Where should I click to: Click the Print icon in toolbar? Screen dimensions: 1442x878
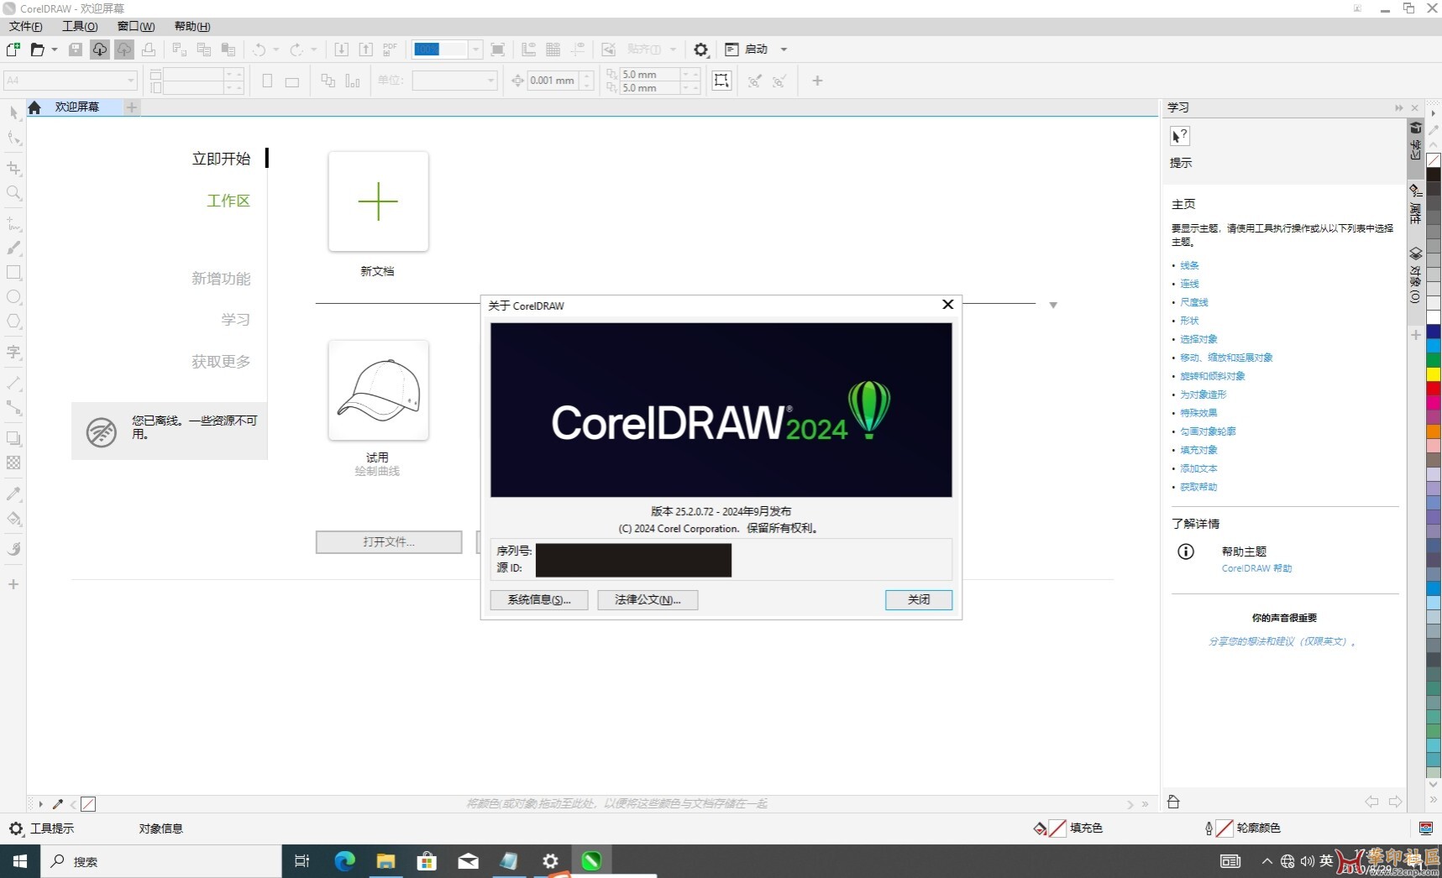149,50
